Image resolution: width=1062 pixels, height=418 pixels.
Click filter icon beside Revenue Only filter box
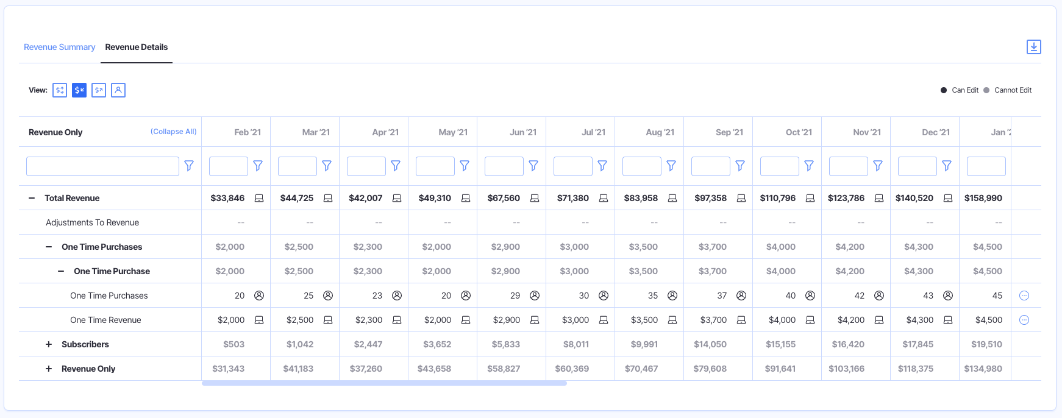[189, 166]
